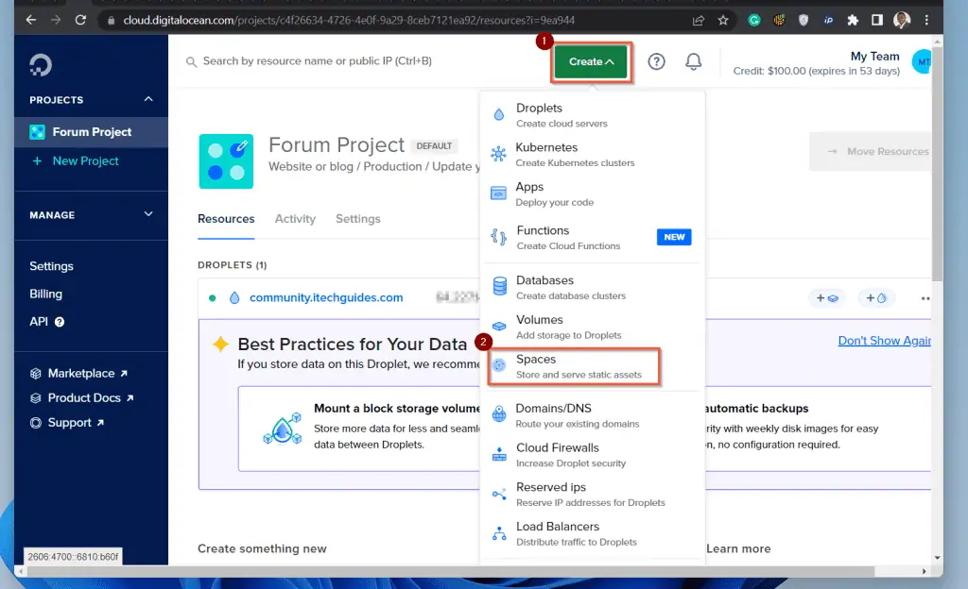Click New Project link in sidebar
968x589 pixels.
[85, 160]
